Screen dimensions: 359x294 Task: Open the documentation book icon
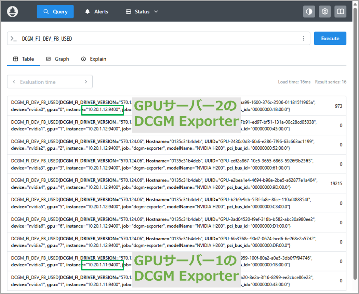tap(340, 12)
